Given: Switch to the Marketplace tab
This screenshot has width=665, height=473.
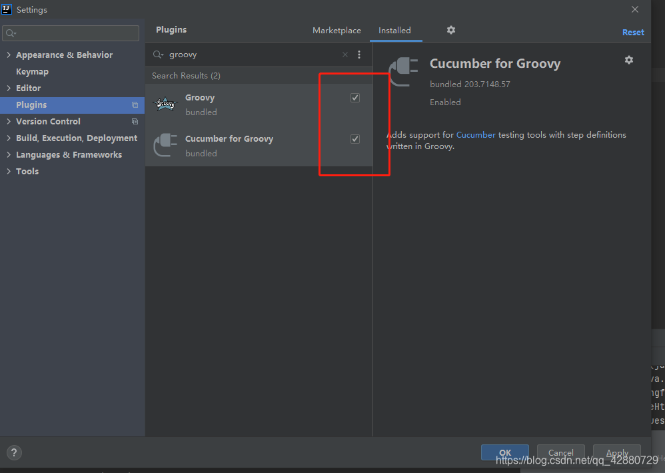Looking at the screenshot, I should [x=336, y=31].
